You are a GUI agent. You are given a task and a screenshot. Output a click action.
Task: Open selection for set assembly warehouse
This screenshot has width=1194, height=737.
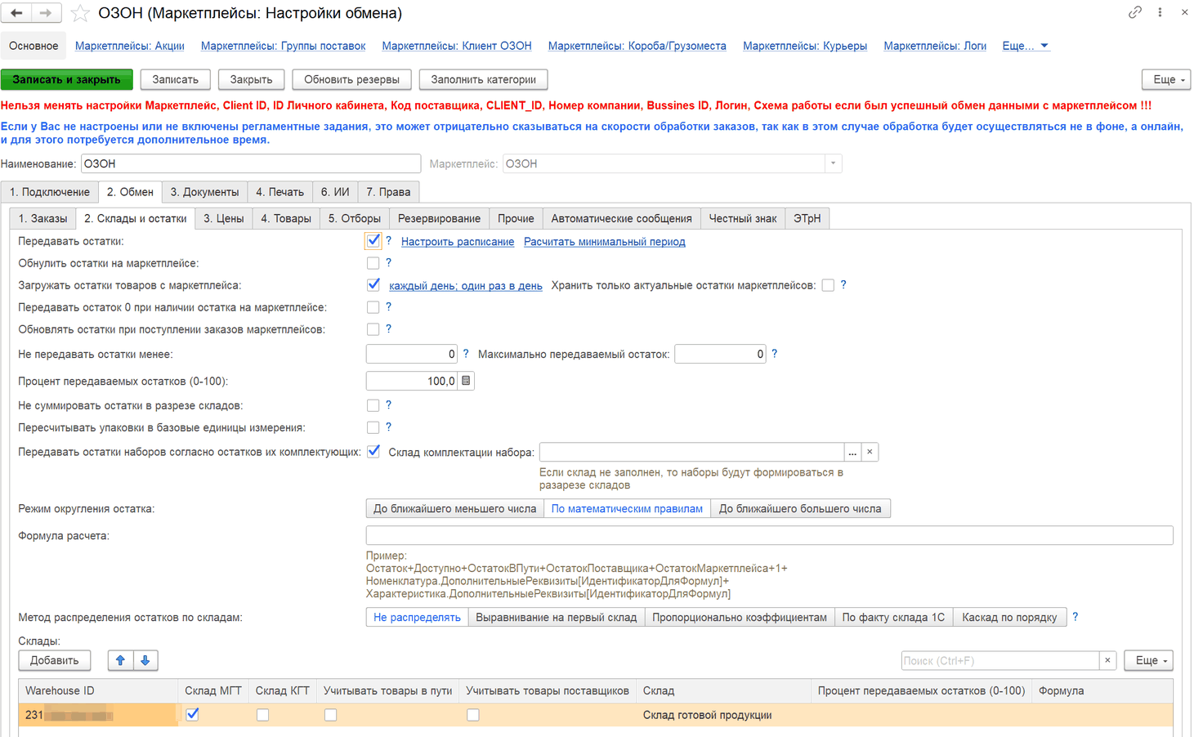click(x=852, y=452)
